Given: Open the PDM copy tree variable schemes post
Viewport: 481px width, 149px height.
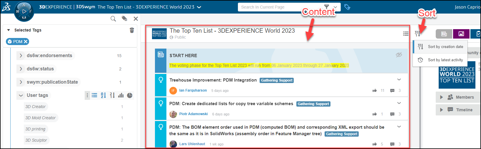Looking at the screenshot, I should click(231, 104).
